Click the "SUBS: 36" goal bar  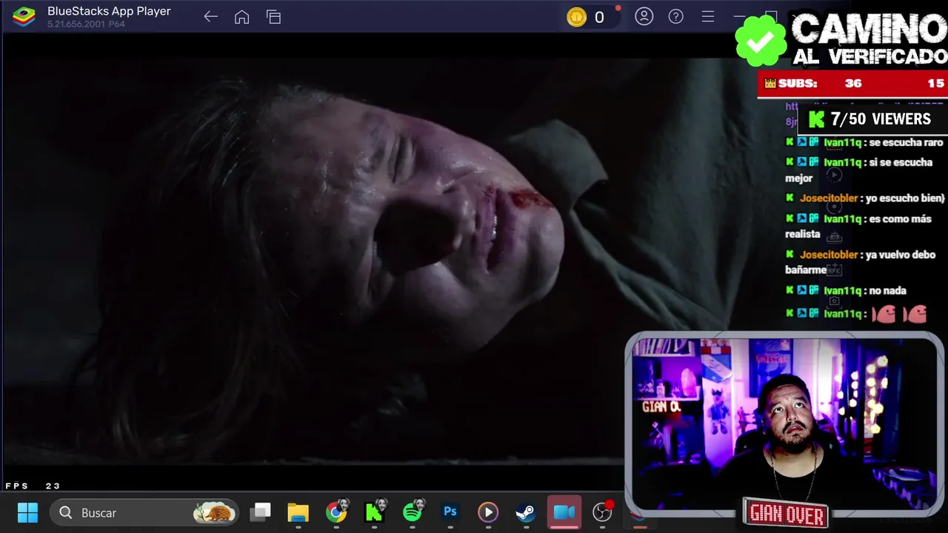coord(852,84)
